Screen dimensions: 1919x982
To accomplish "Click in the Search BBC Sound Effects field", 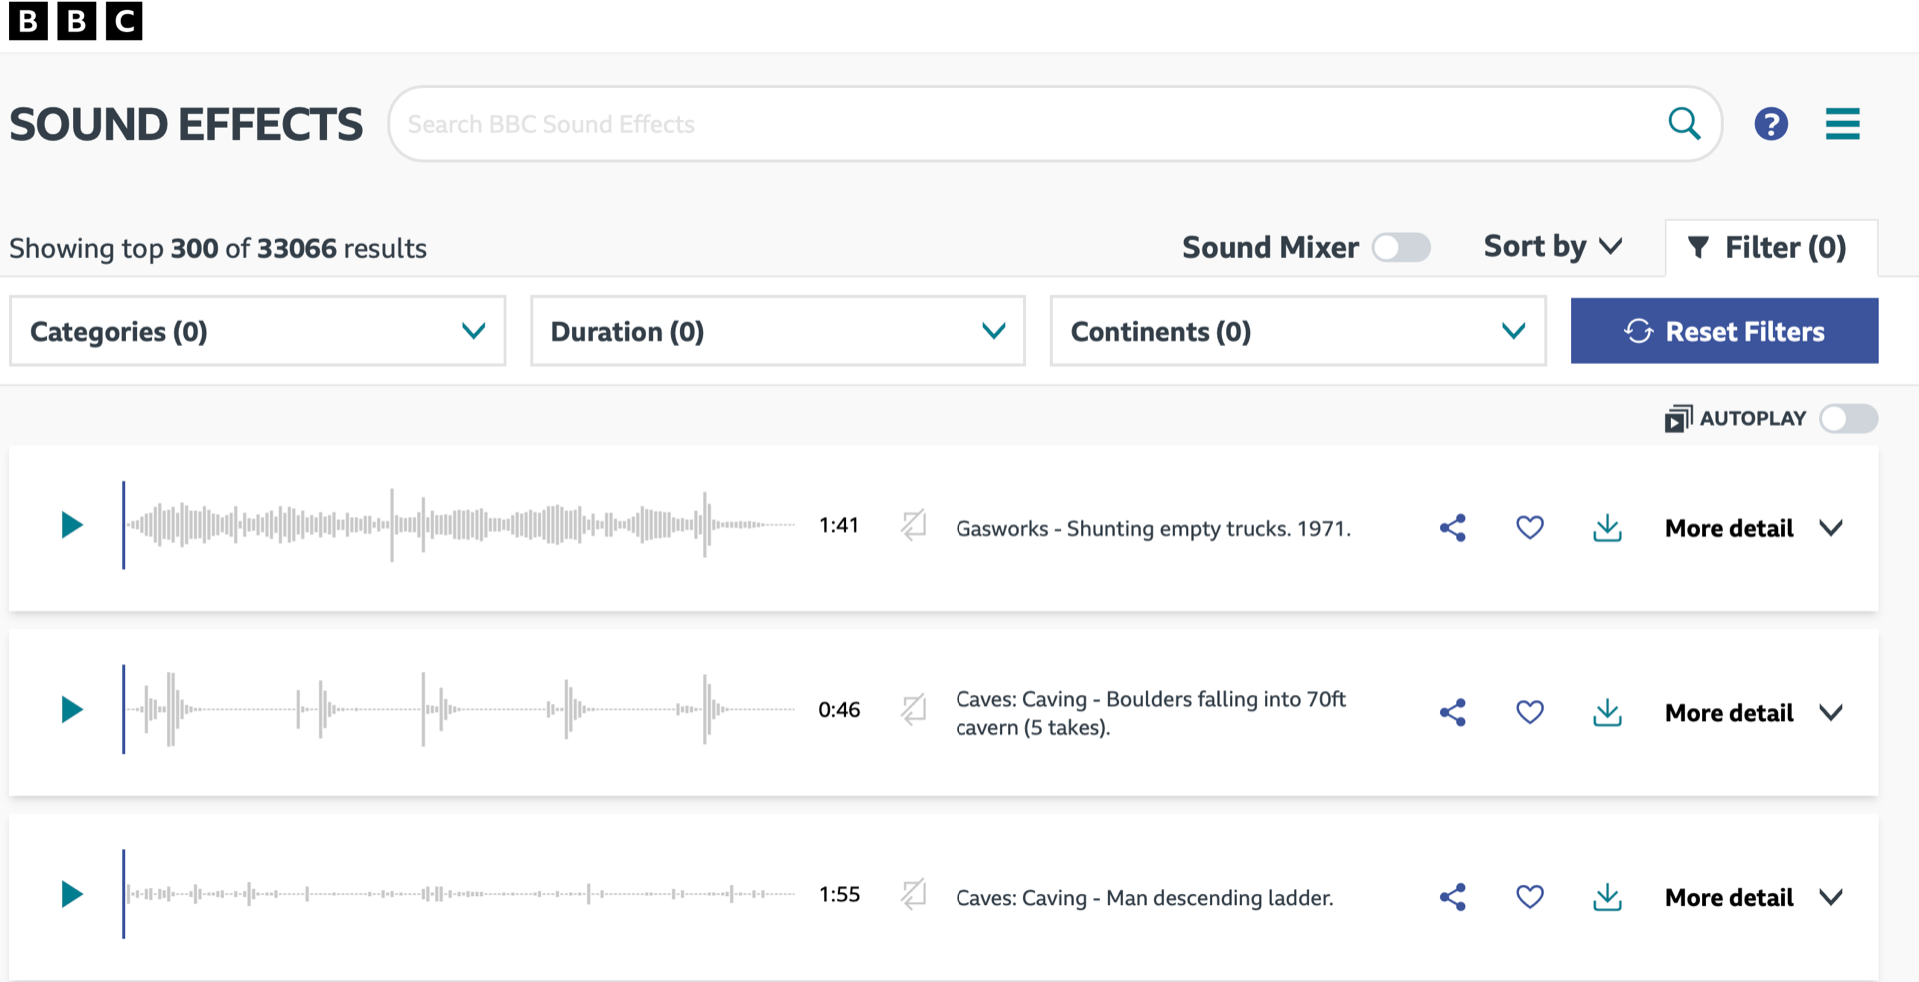I will tap(1029, 124).
